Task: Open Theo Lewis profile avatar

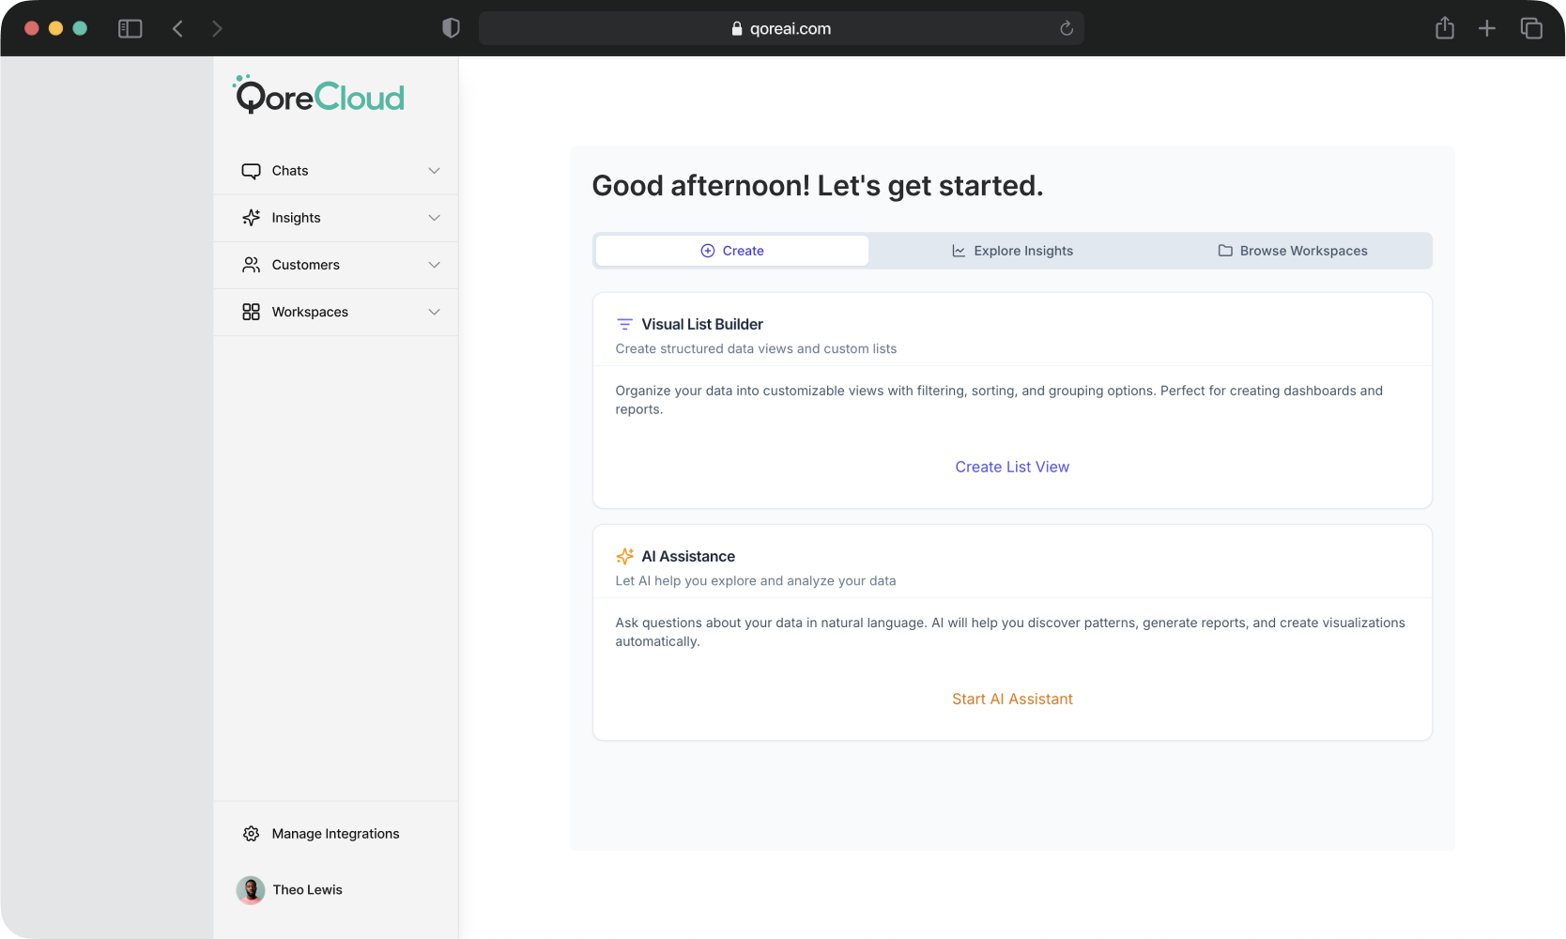Action: coord(251,890)
